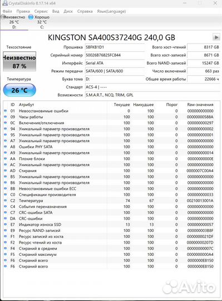
Task: Click the status dot for row E9 Ресурс NAND-записей
Action: pos(6,230)
